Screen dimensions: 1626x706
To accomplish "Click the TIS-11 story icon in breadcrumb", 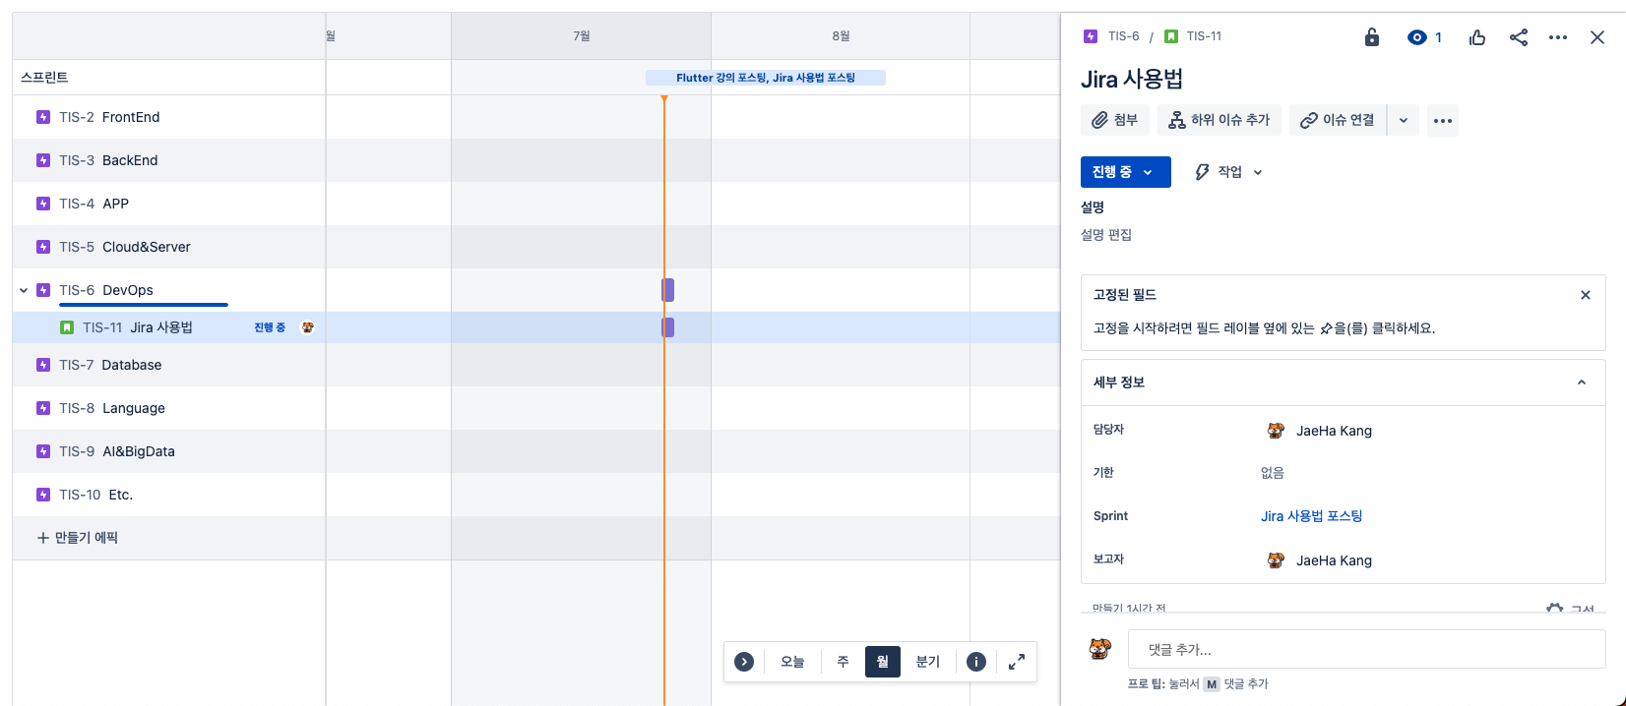I will click(x=1171, y=36).
